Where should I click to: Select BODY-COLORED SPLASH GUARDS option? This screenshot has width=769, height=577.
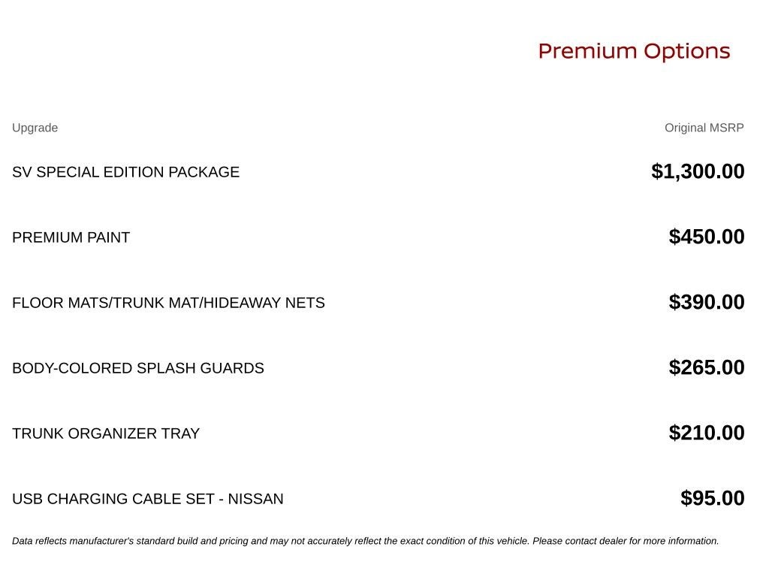(138, 368)
